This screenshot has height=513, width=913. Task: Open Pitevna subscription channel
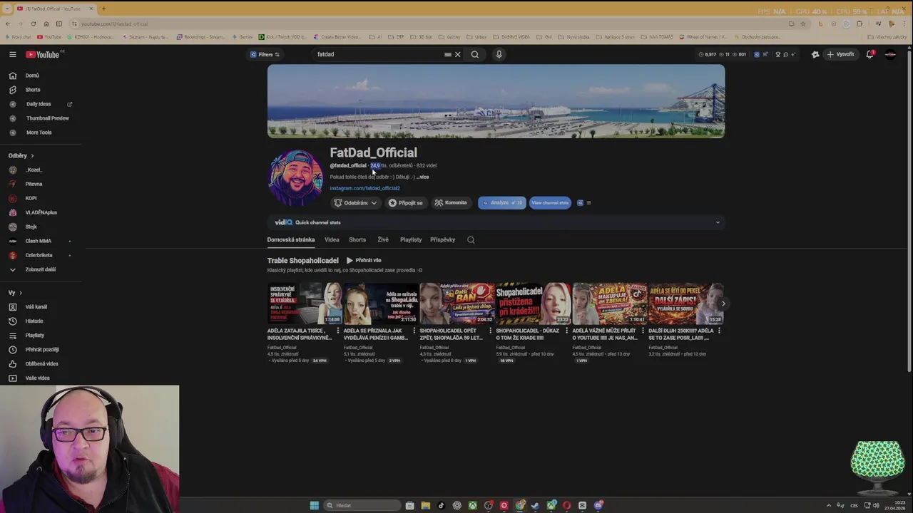tap(34, 184)
